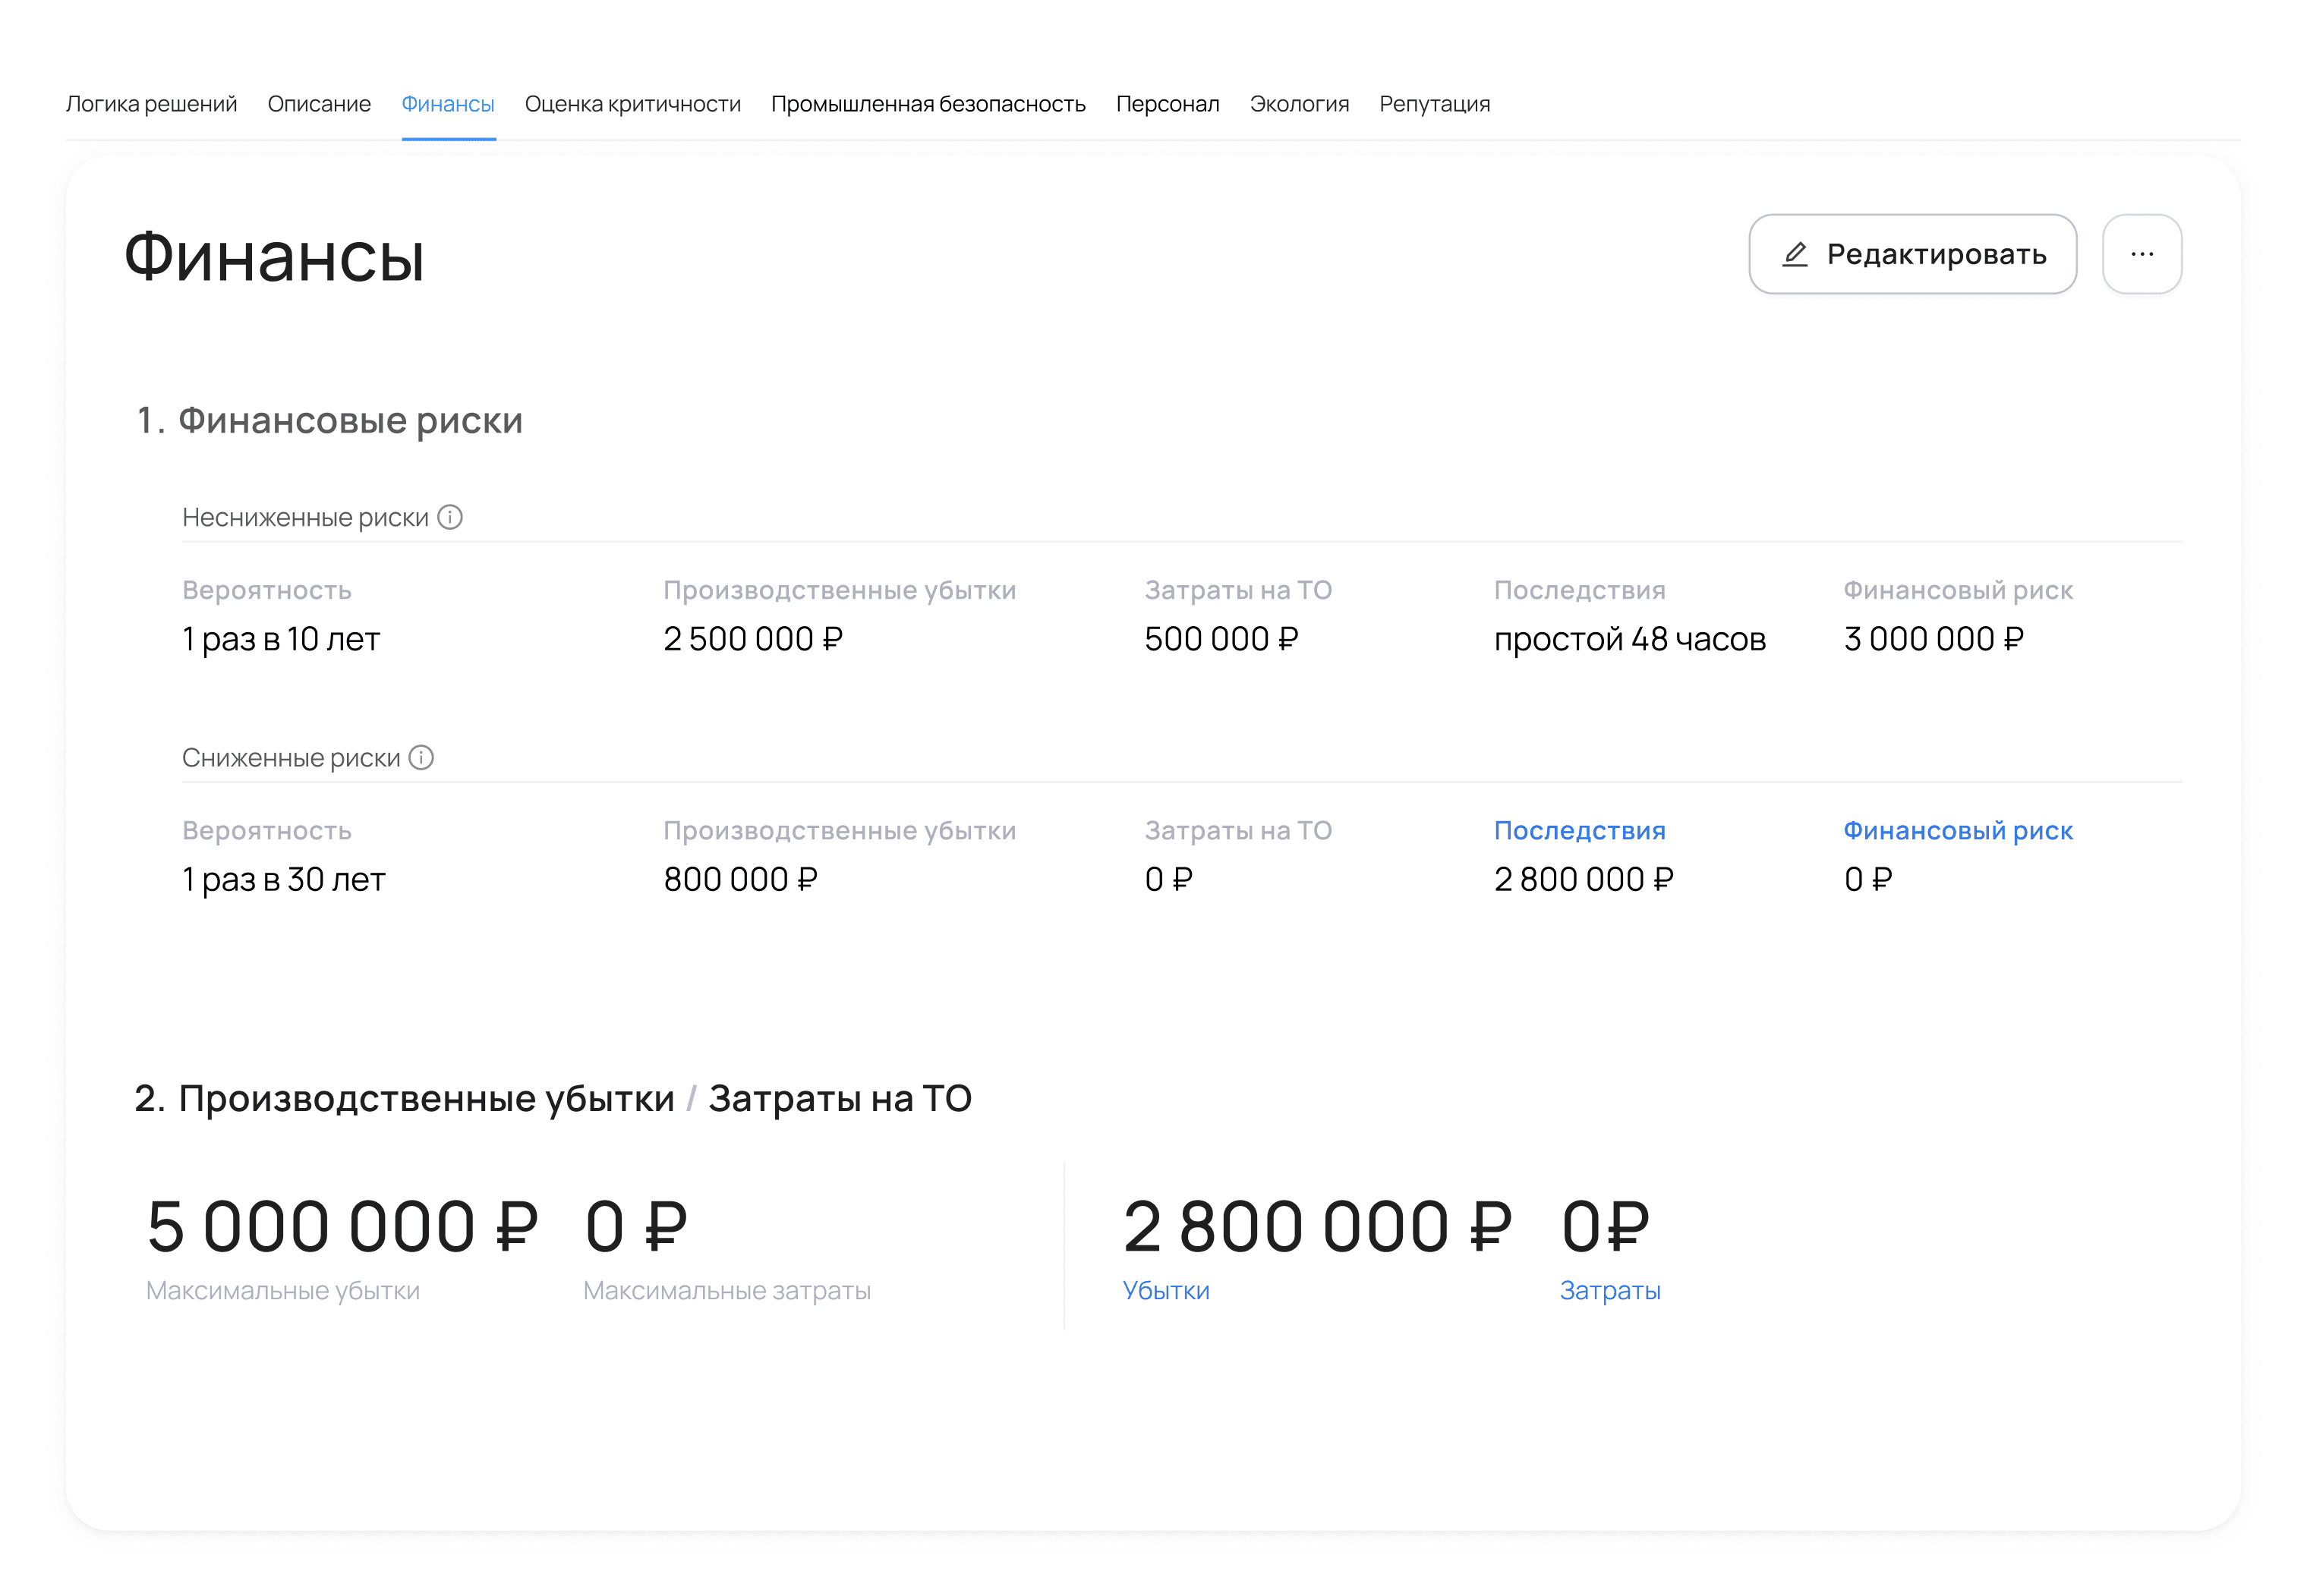
Task: Click the 5 000 000 ₽ maximum losses value
Action: point(341,1227)
